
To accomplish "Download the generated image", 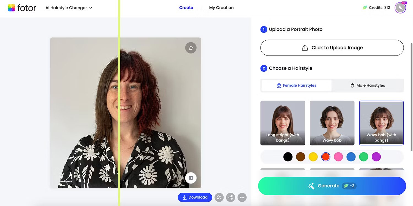I will (x=195, y=197).
